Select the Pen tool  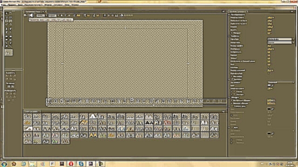pyautogui.click(x=7, y=29)
